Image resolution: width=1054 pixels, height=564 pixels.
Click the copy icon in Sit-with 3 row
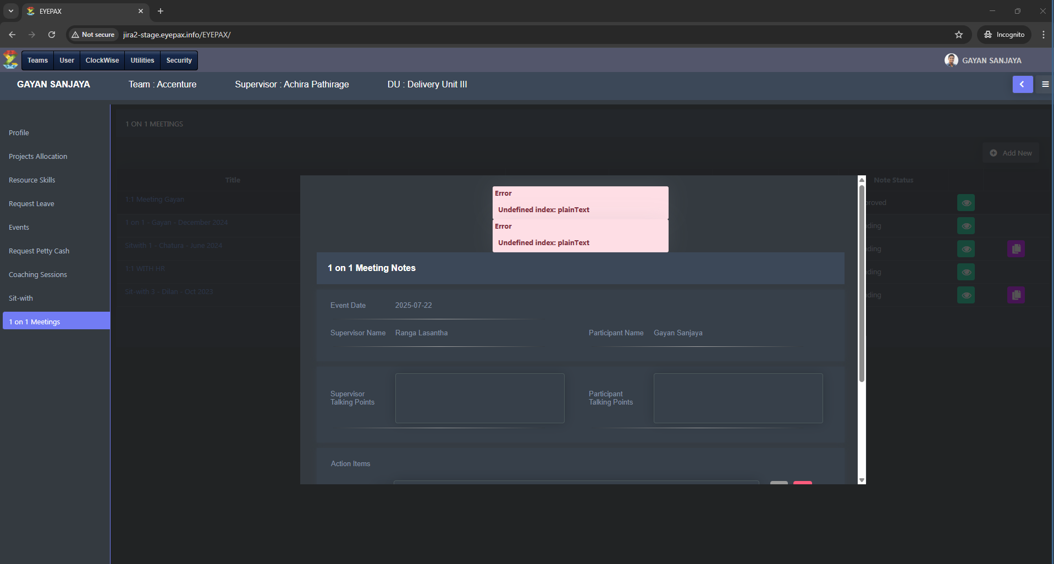[1016, 295]
